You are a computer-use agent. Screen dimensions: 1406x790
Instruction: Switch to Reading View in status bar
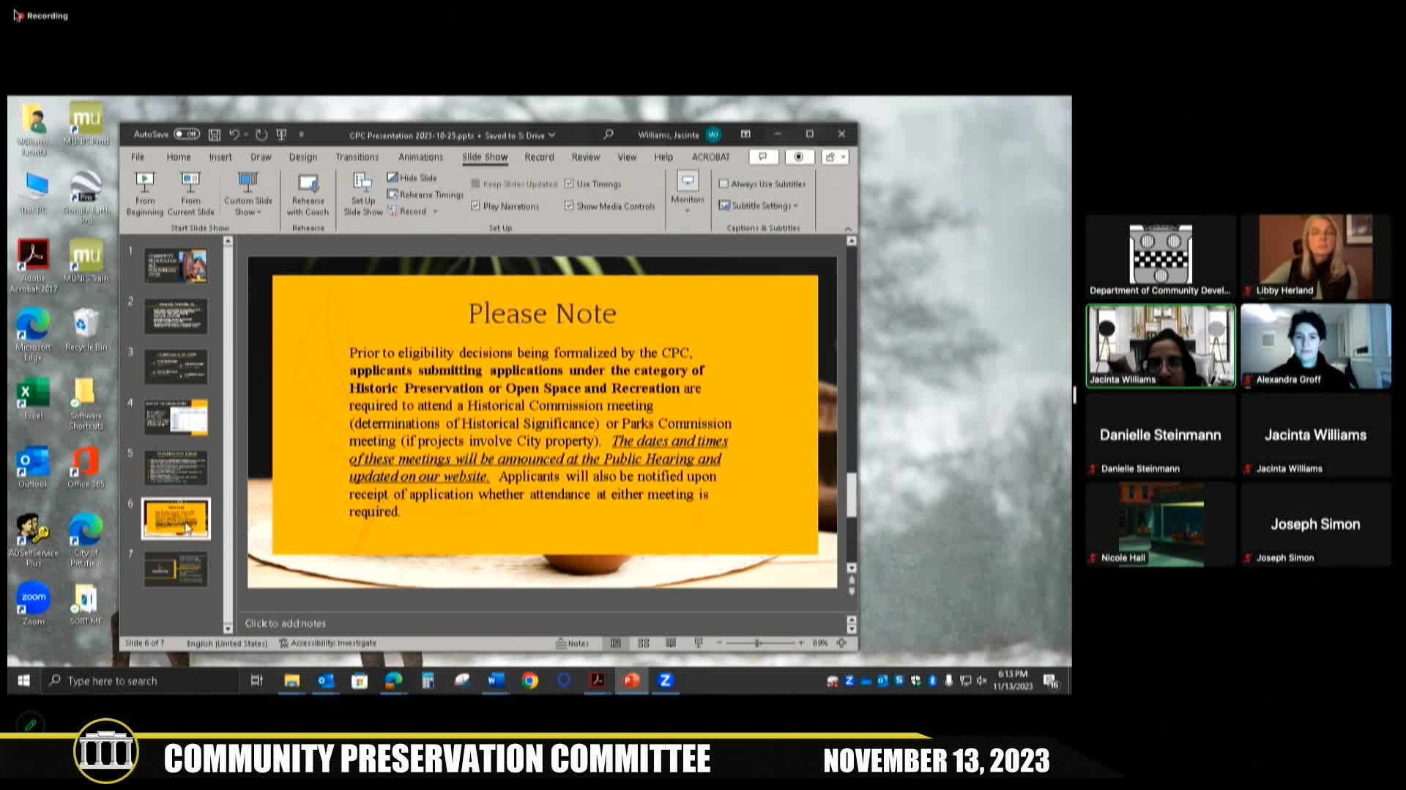671,643
